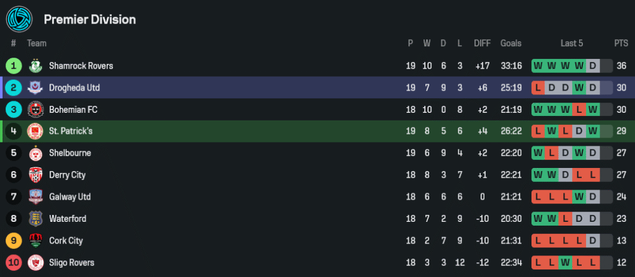
Task: Sort table by PTS column header
Action: (620, 43)
